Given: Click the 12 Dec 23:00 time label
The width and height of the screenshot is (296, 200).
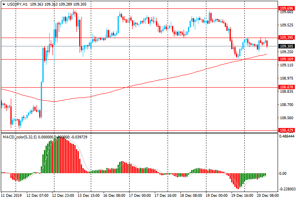Looking at the screenshot, I should click(63, 195).
